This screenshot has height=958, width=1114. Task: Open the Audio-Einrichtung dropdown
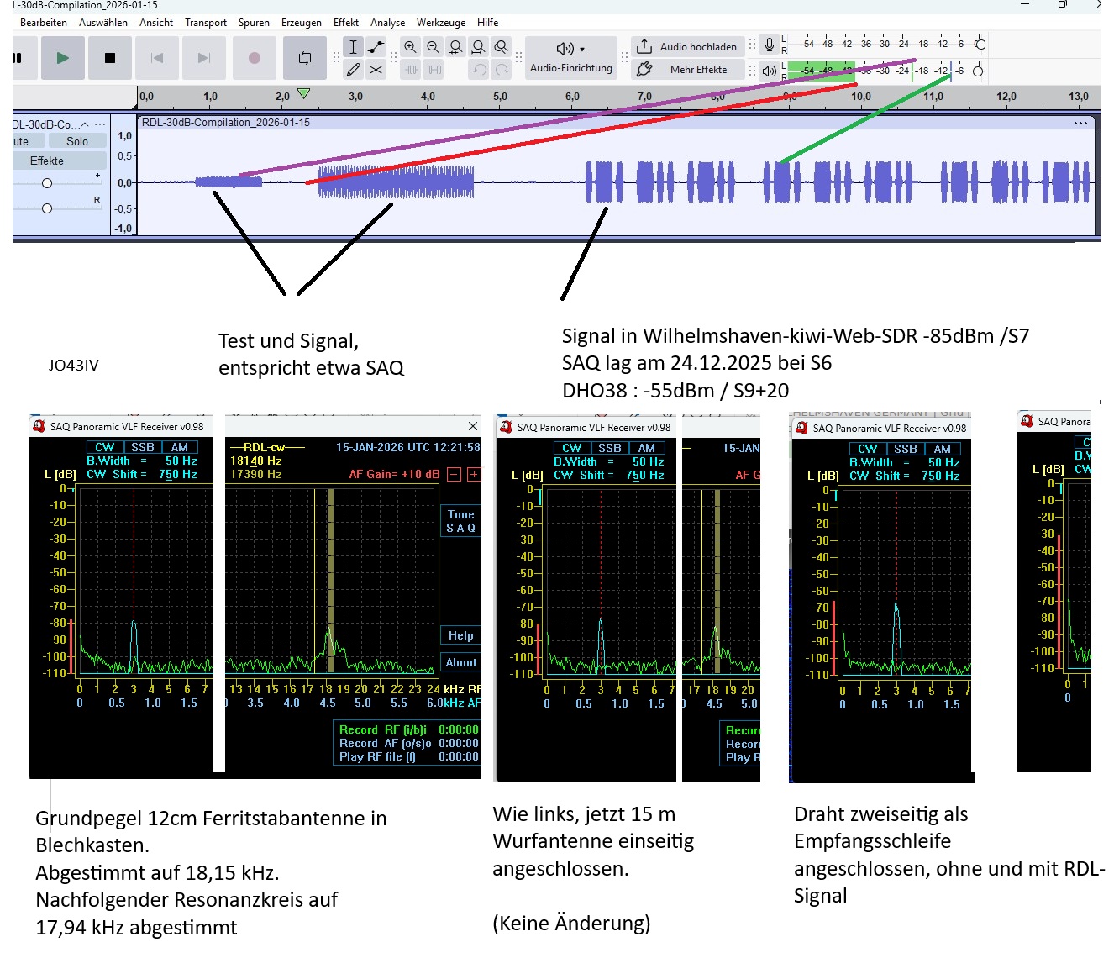tap(571, 57)
